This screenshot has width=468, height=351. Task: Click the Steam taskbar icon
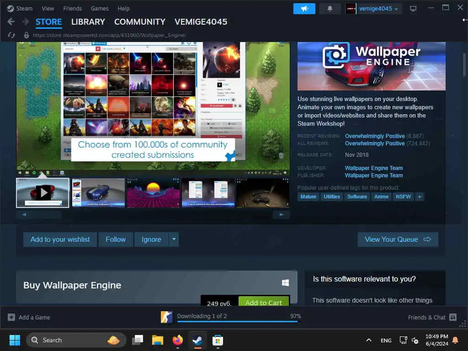[197, 340]
